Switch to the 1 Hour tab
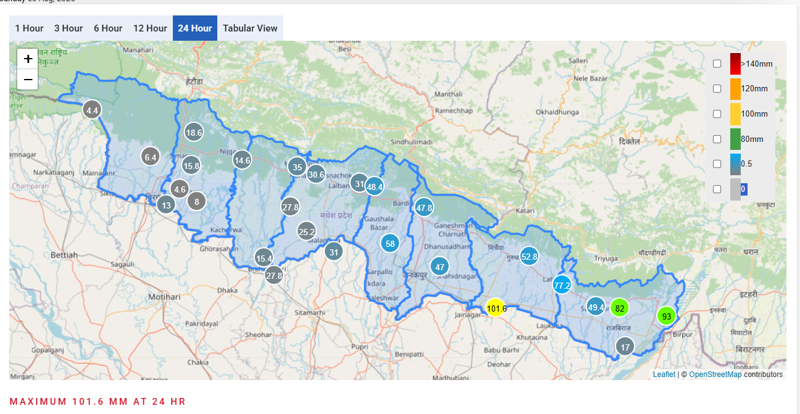800x414 pixels. (x=29, y=28)
